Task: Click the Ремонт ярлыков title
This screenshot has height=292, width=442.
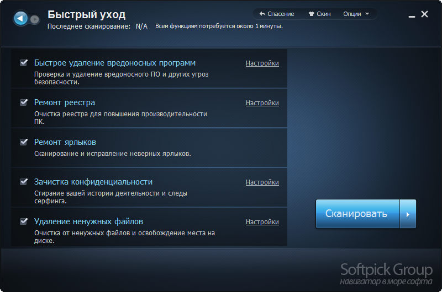Action: pyautogui.click(x=65, y=142)
